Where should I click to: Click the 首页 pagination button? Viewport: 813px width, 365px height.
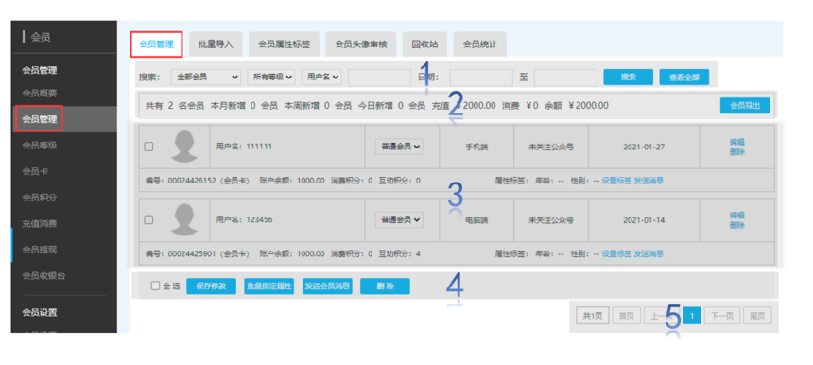tap(627, 315)
